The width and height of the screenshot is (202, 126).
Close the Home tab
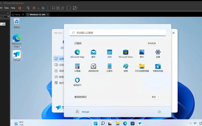[23, 15]
